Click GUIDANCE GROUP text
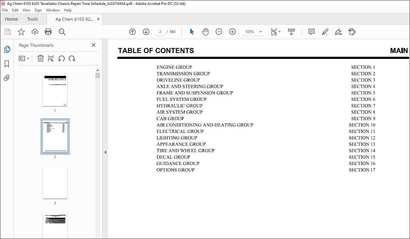This screenshot has height=239, width=410. point(178,163)
